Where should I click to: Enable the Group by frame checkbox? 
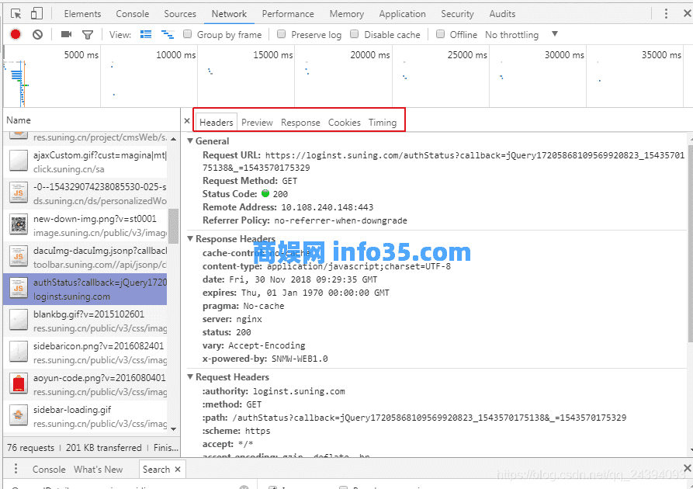pos(187,34)
